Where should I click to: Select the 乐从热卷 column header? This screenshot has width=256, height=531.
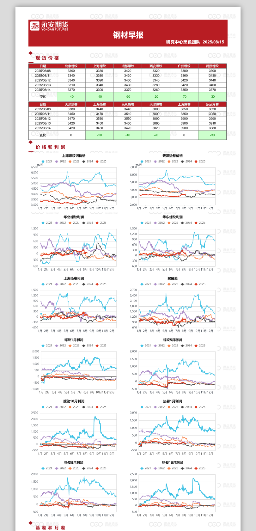pyautogui.click(x=128, y=104)
